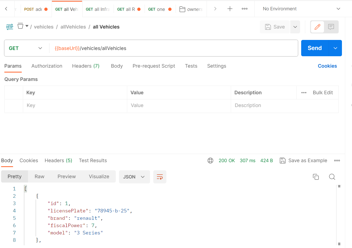Open the Cookies manager link
Viewport: 352px width, 248px height.
pyautogui.click(x=327, y=66)
